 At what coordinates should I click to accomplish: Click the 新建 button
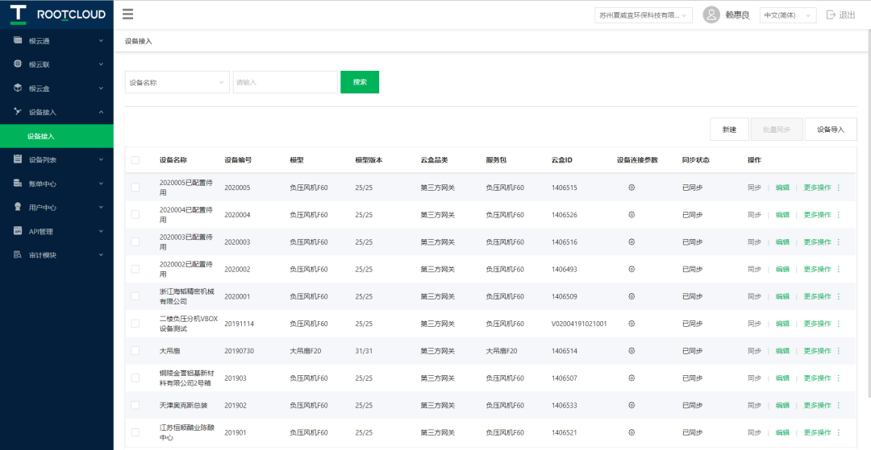(729, 130)
